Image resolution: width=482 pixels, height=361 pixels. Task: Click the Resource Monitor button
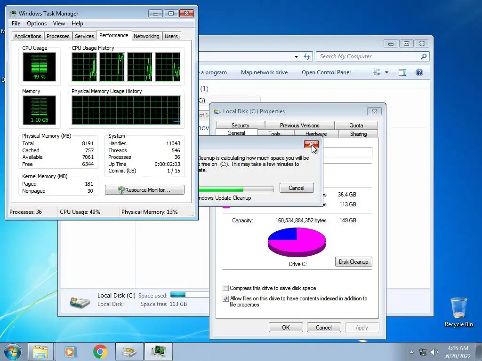point(145,190)
